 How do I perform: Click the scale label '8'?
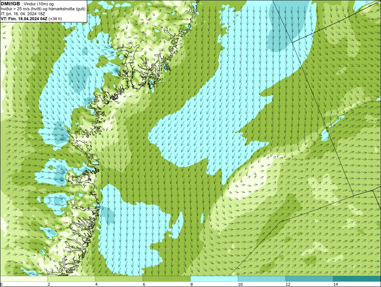pyautogui.click(x=192, y=285)
